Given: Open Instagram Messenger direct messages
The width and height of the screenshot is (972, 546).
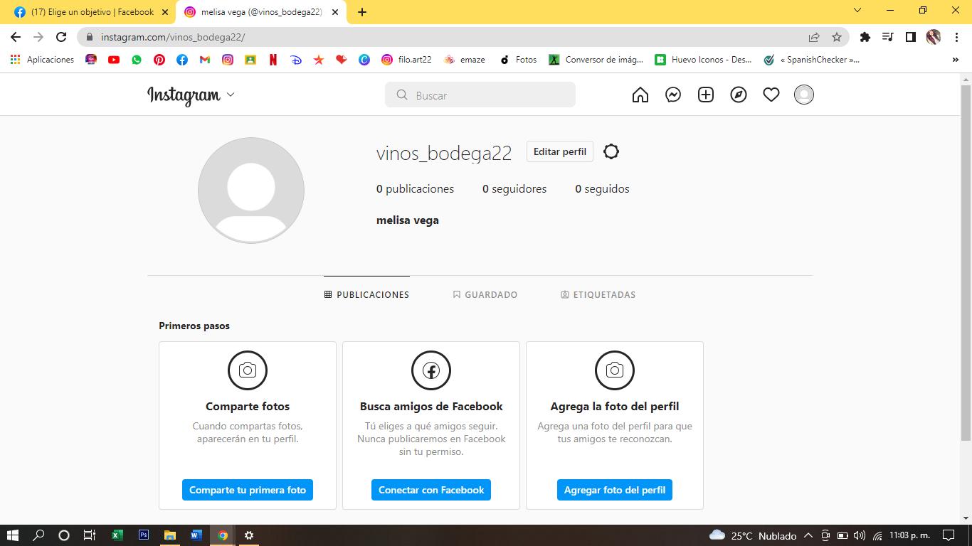Looking at the screenshot, I should [673, 95].
